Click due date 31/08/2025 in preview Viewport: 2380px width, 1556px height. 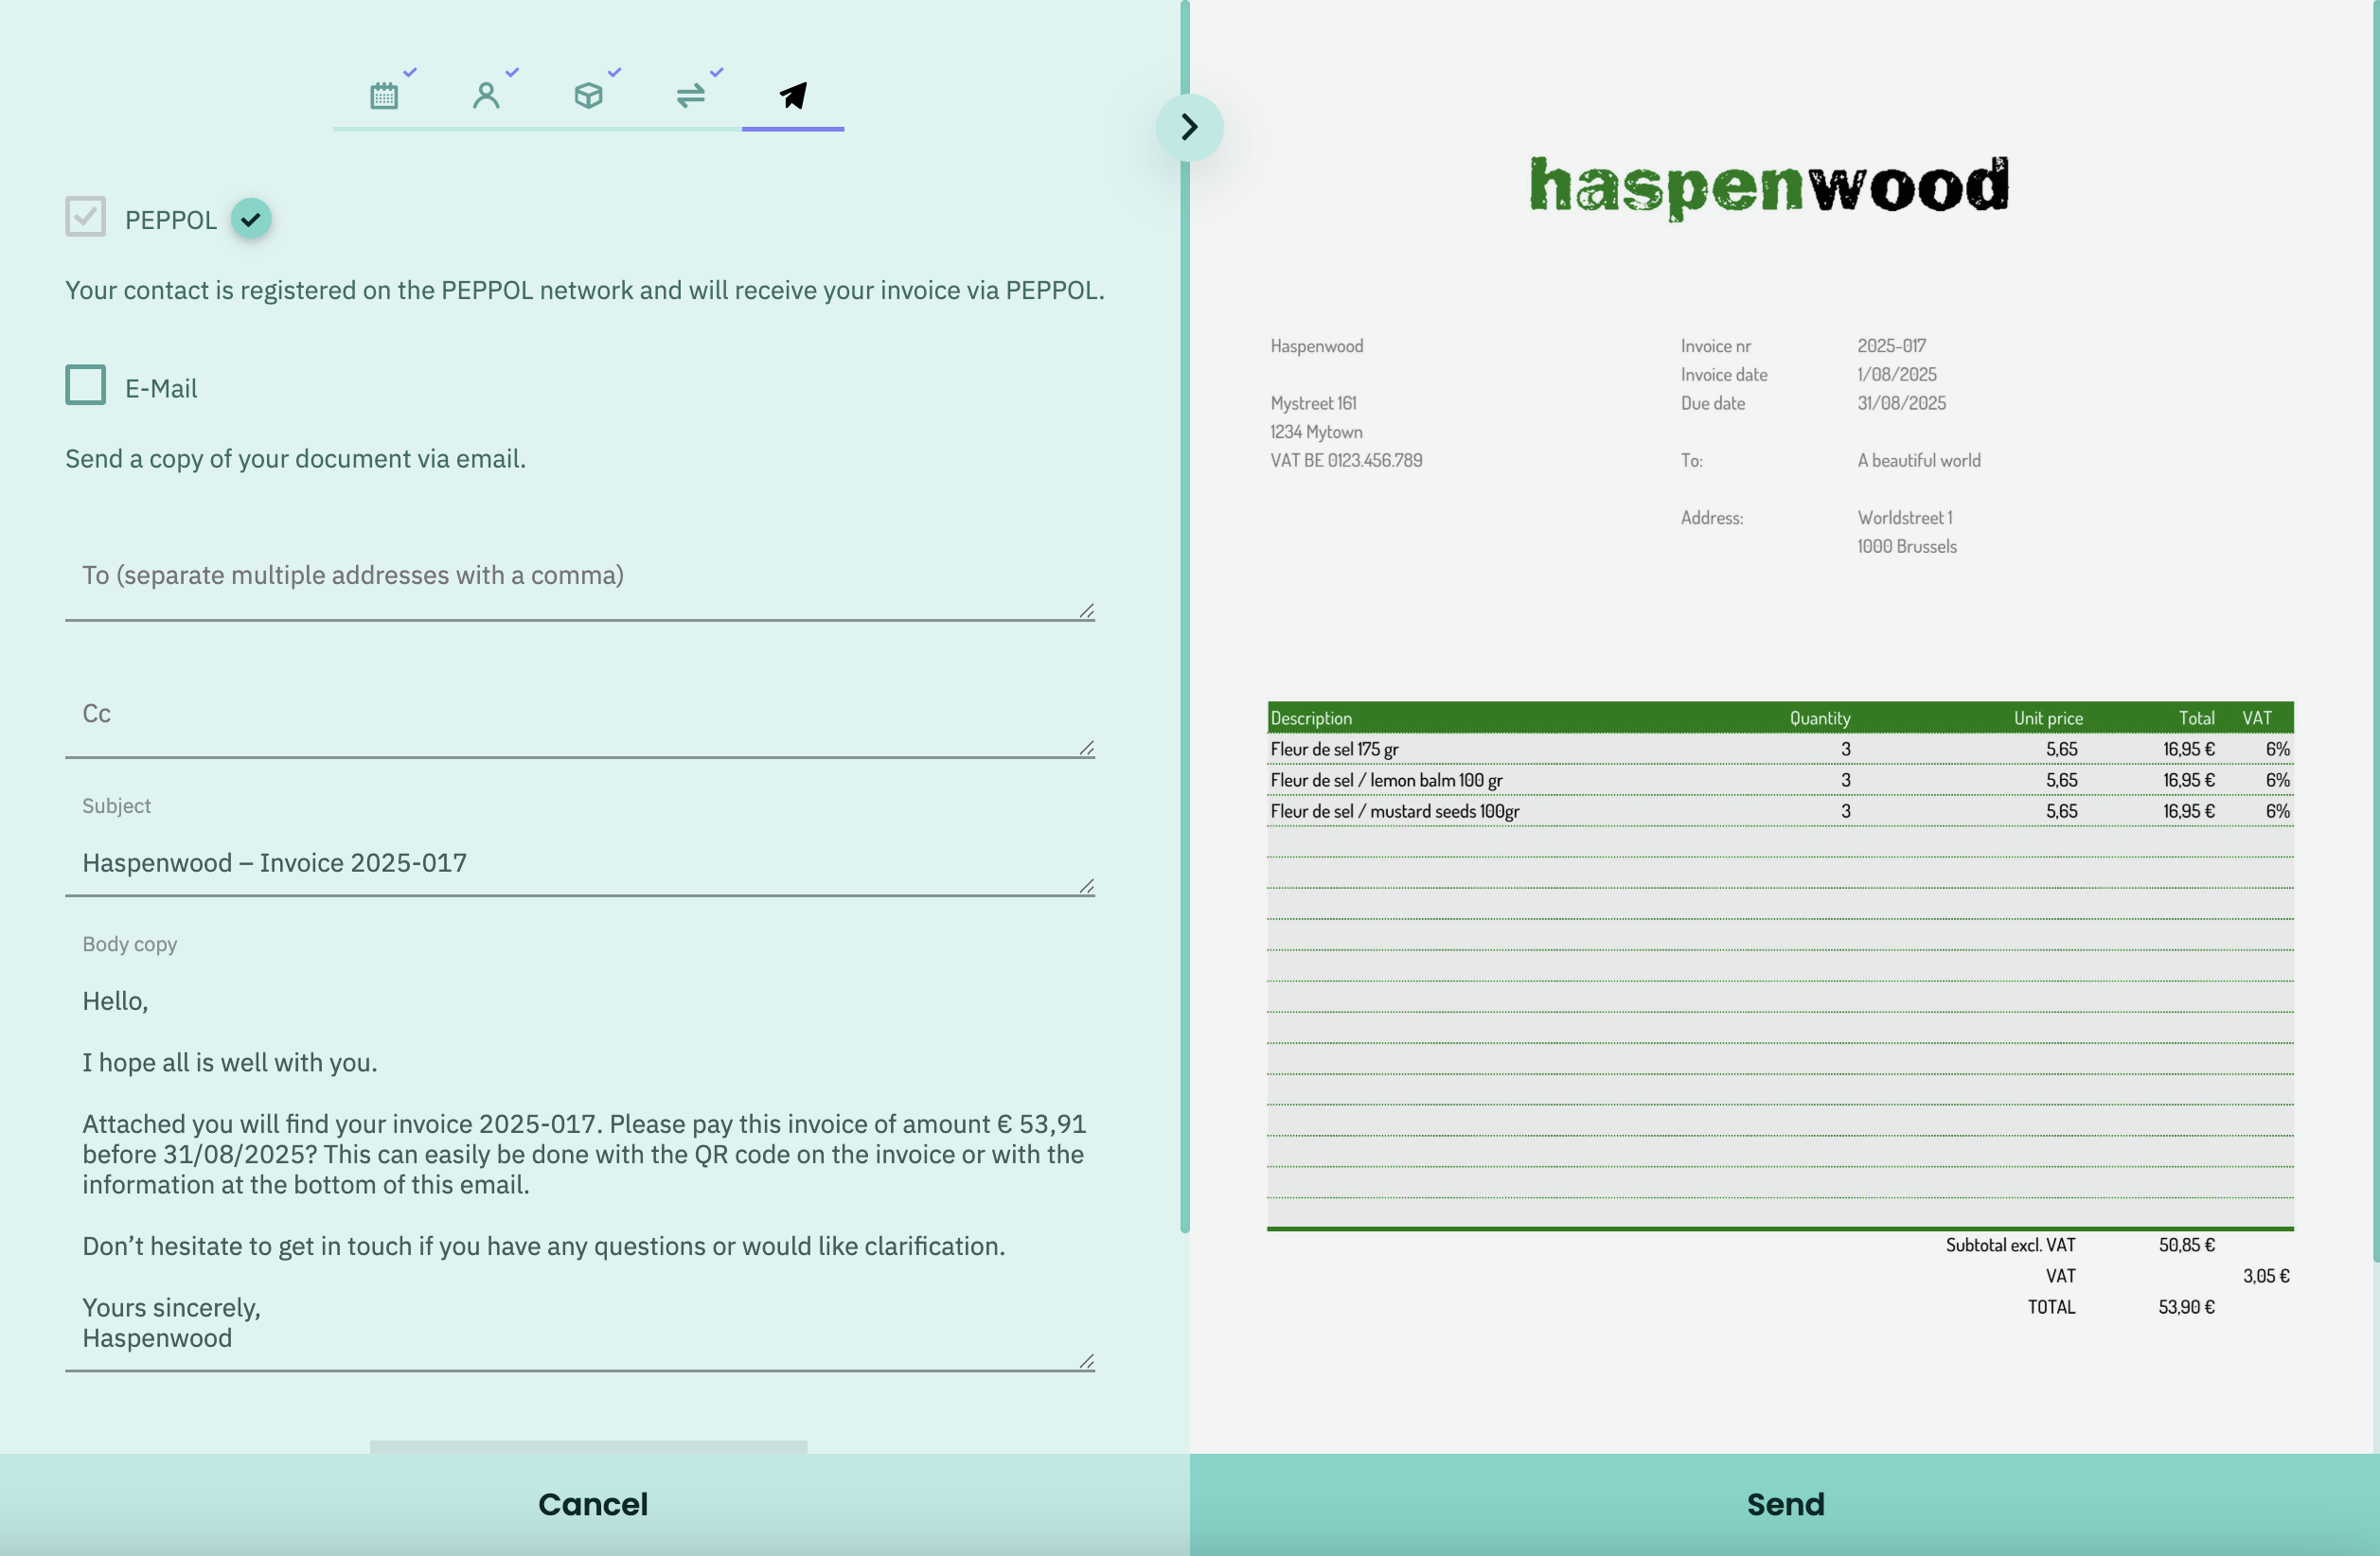point(1901,403)
